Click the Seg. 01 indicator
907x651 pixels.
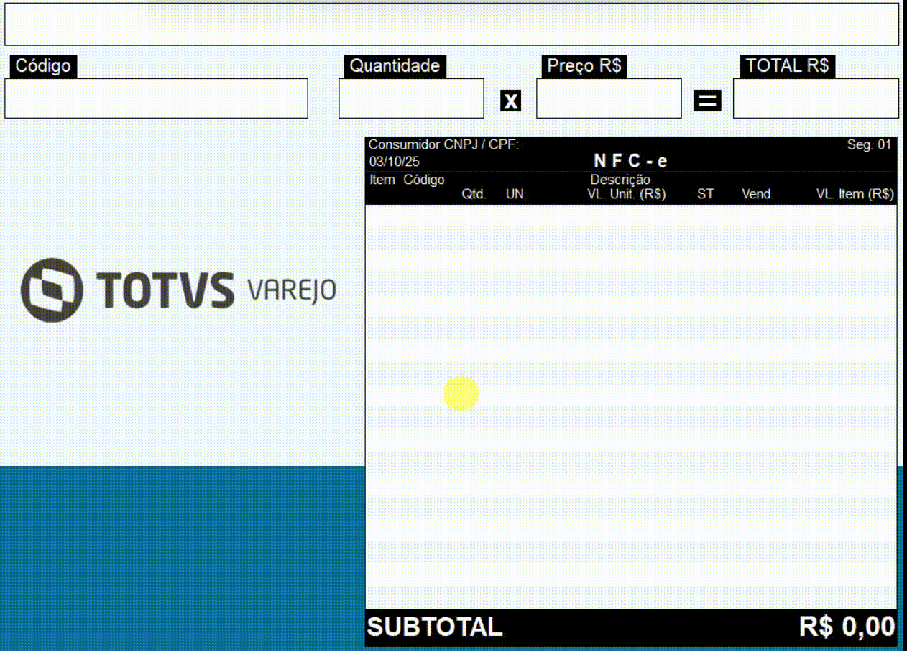869,144
